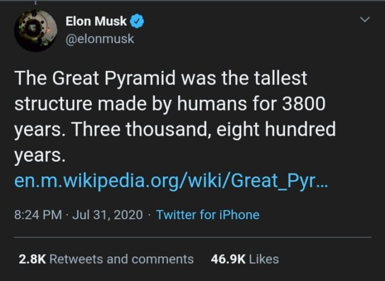385x281 pixels.
Task: Visit the @elonmusk handle
Action: (x=99, y=39)
